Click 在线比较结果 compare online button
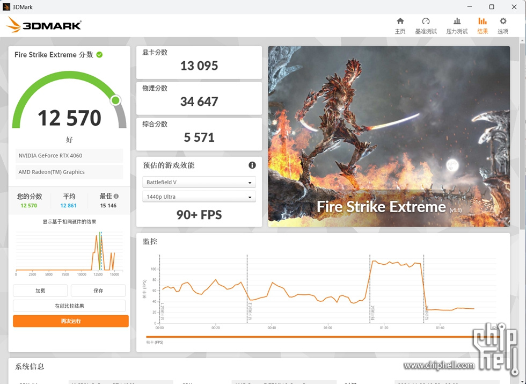Image resolution: width=526 pixels, height=384 pixels. (69, 306)
